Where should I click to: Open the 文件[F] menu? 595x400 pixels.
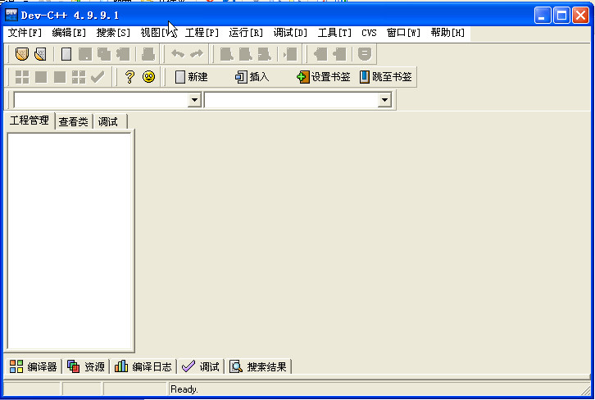pyautogui.click(x=25, y=33)
